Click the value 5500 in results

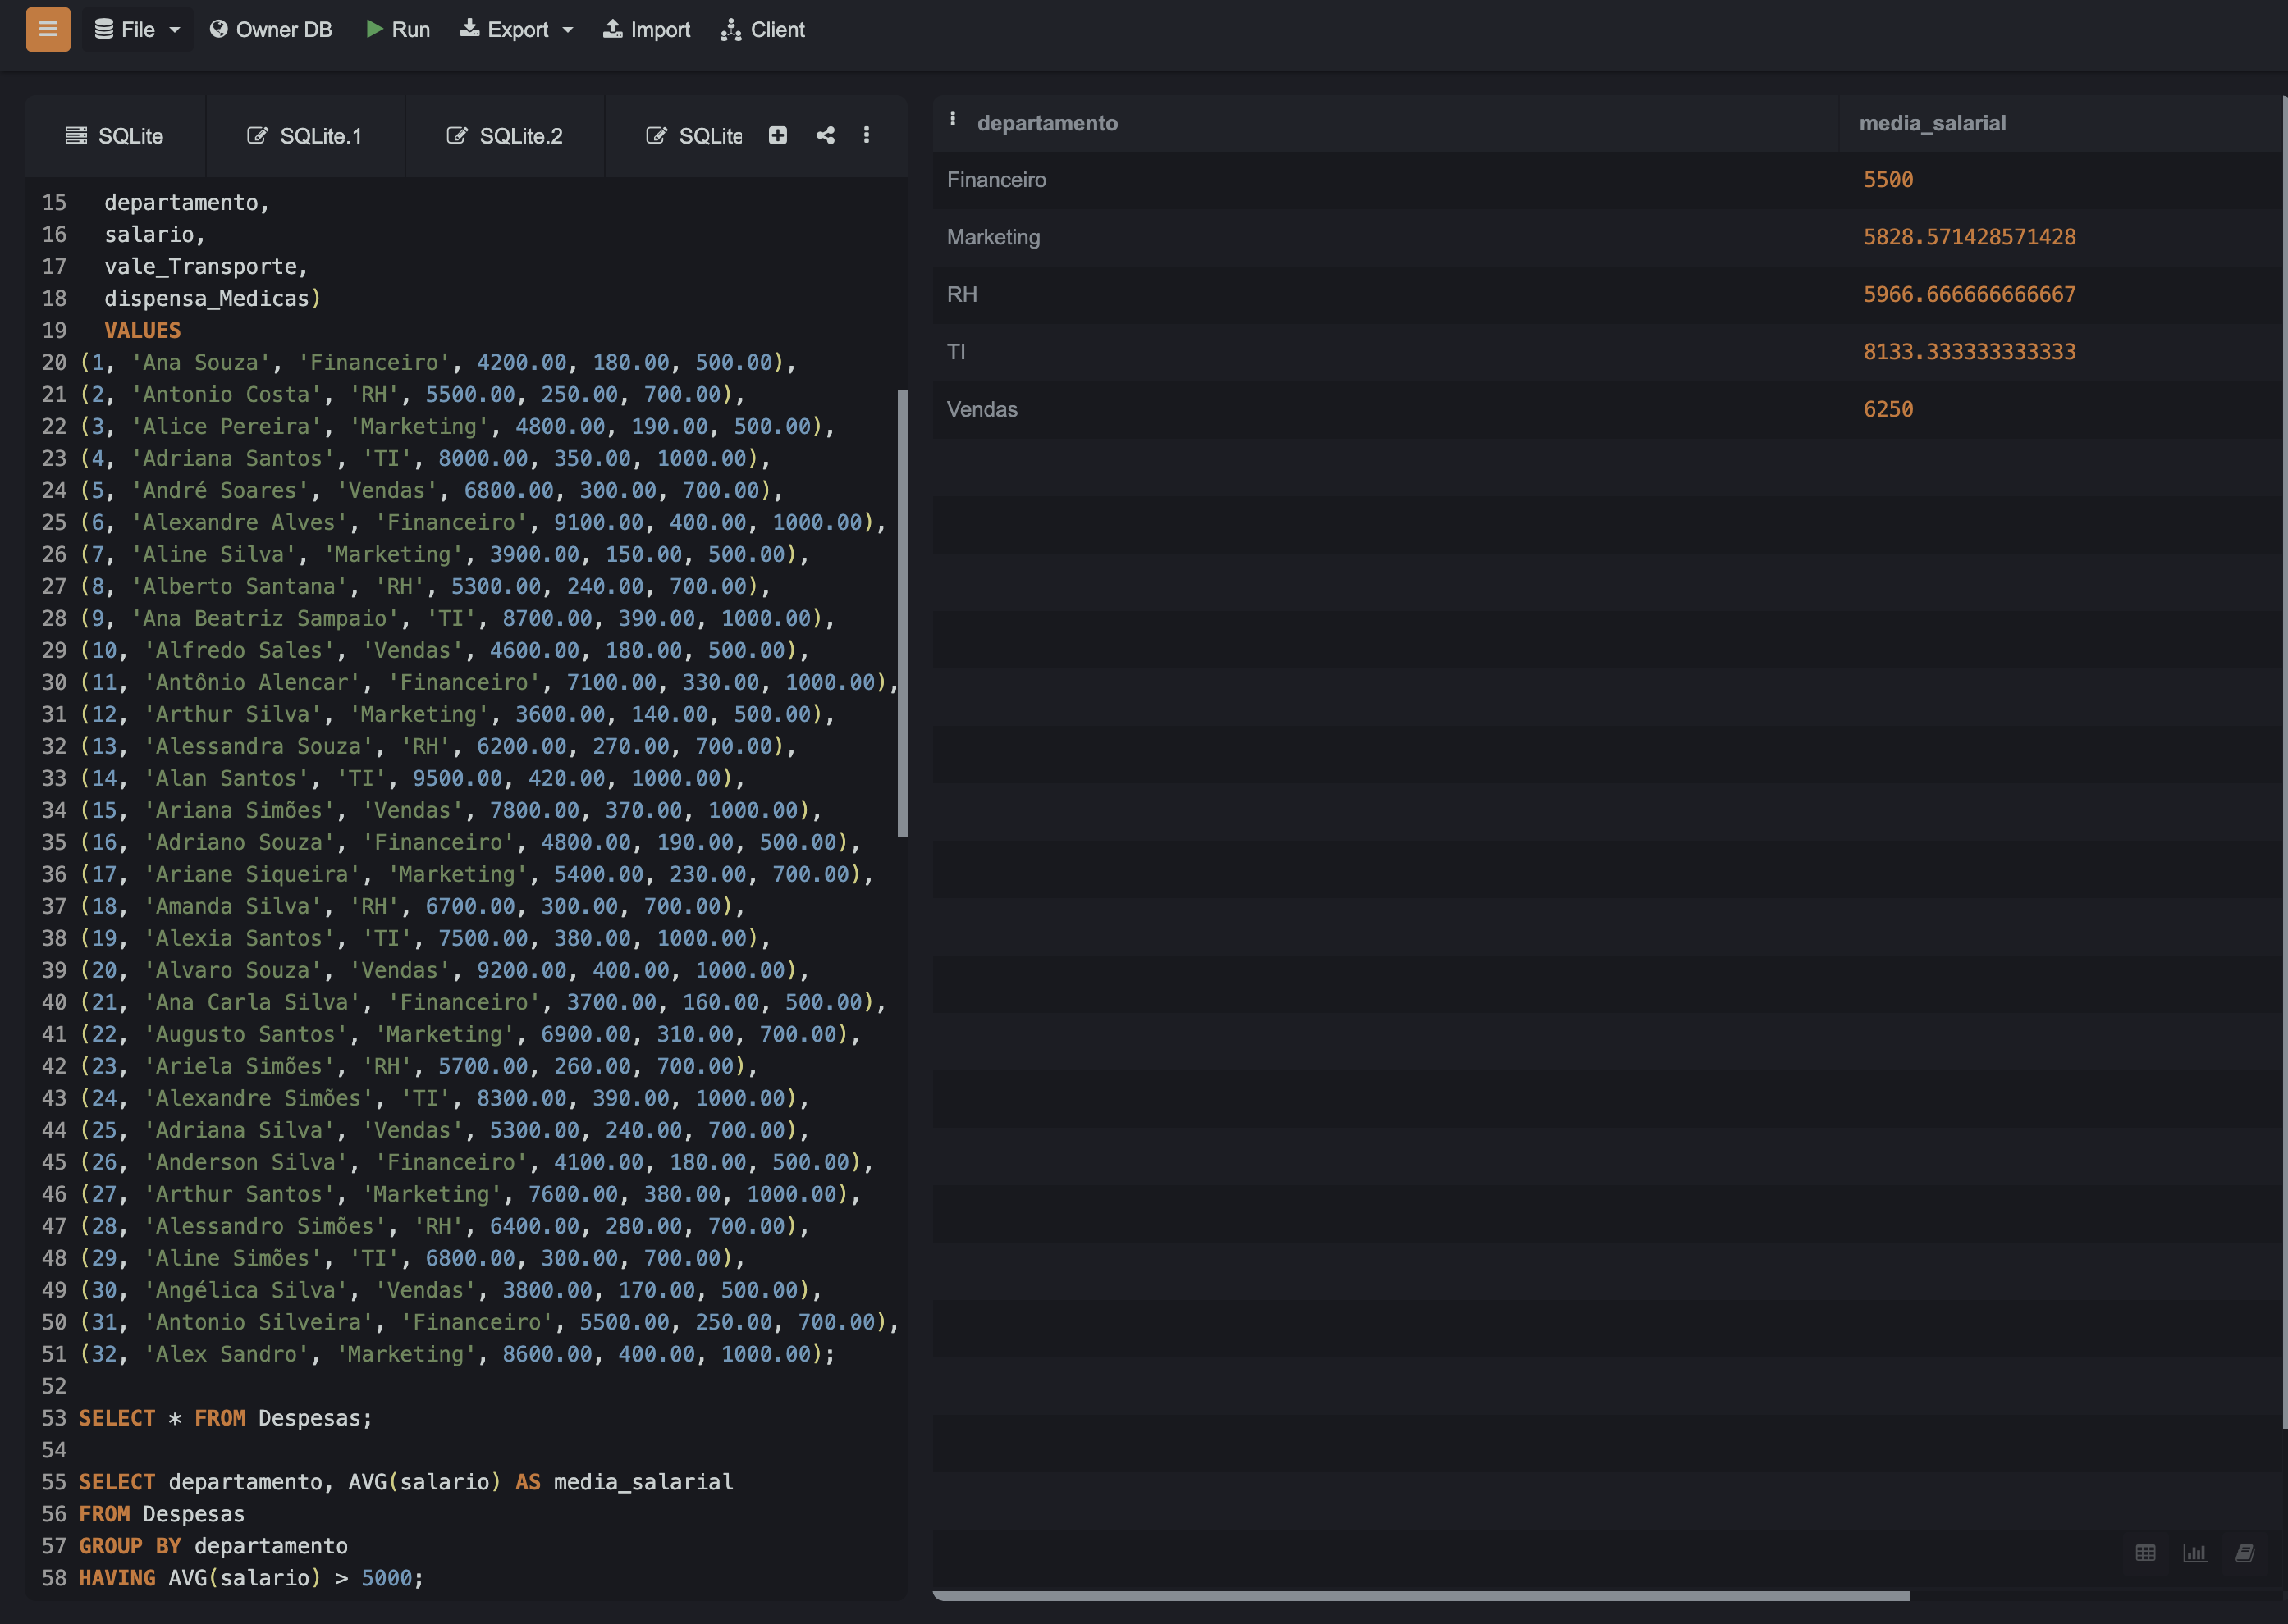[1888, 180]
